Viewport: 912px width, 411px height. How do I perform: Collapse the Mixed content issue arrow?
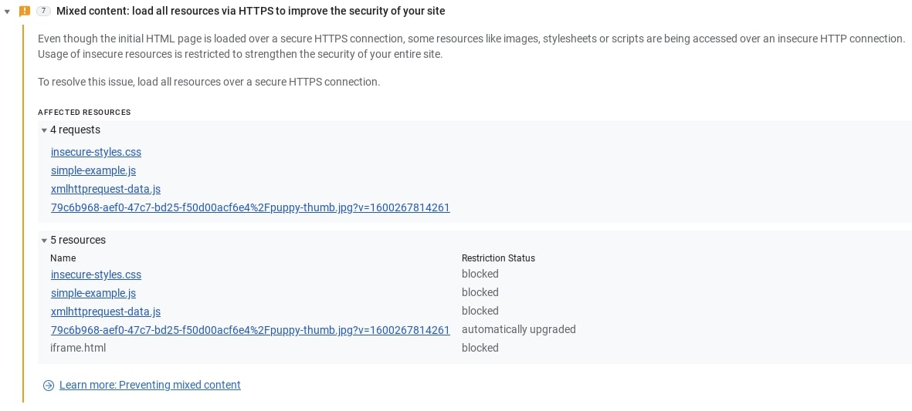tap(8, 12)
